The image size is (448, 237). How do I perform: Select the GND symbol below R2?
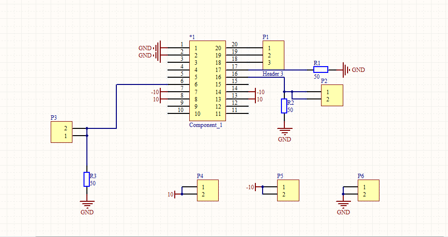coord(284,135)
